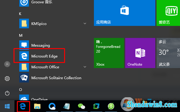Viewport: 180px width, 112px height.
Task: Open WeChat from the taskbar
Action: click(82, 106)
